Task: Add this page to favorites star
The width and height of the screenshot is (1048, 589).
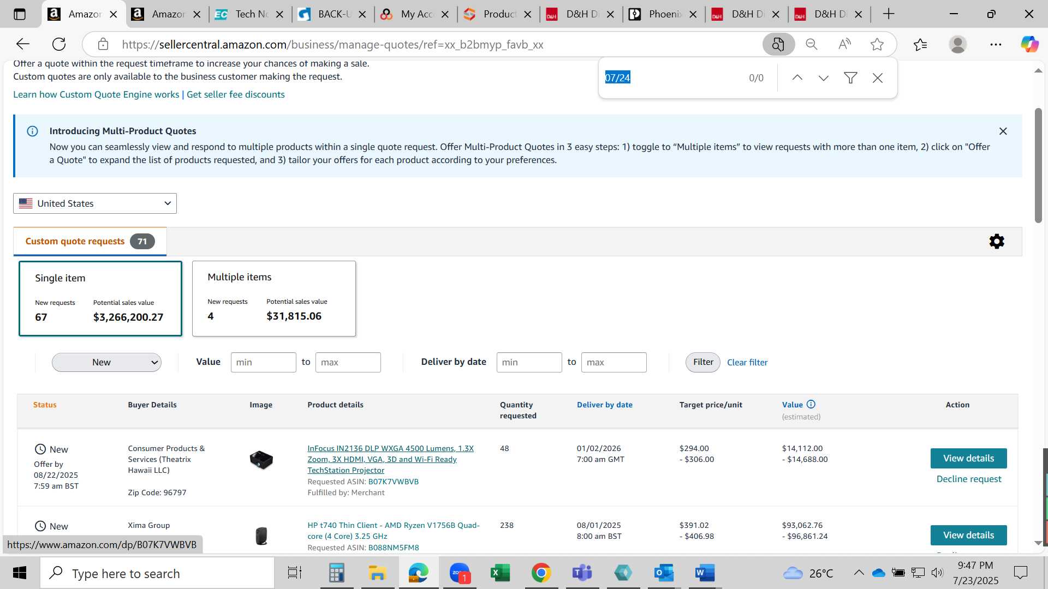Action: coord(877,44)
